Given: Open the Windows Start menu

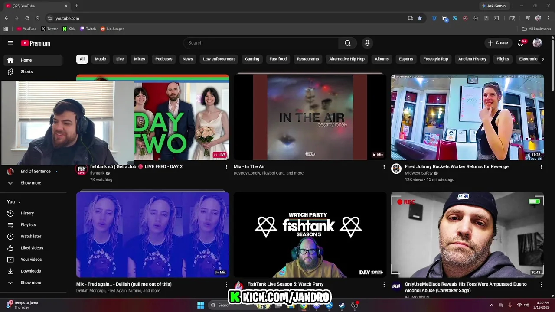Looking at the screenshot, I should coord(201,305).
